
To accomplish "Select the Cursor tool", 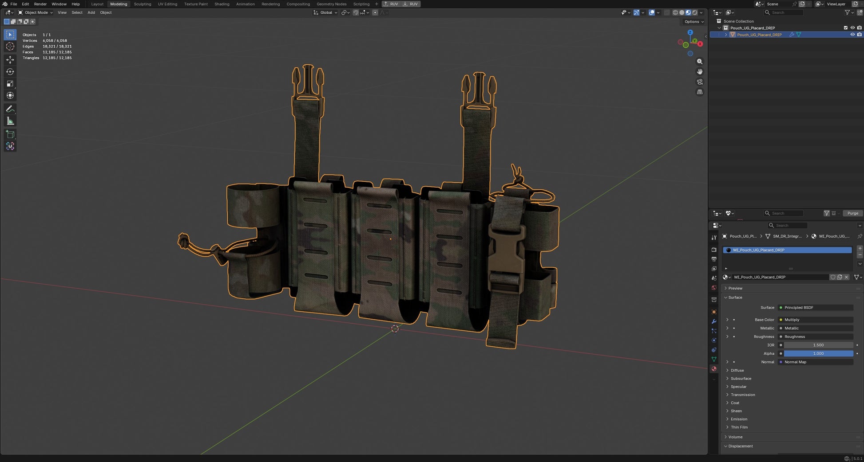I will click(x=10, y=47).
